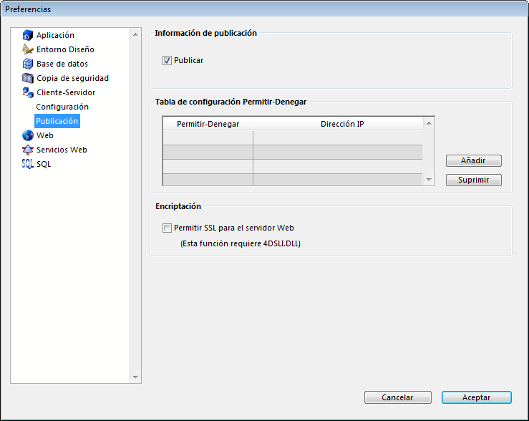Click the table scrollbar down arrow
529x421 pixels.
(429, 180)
